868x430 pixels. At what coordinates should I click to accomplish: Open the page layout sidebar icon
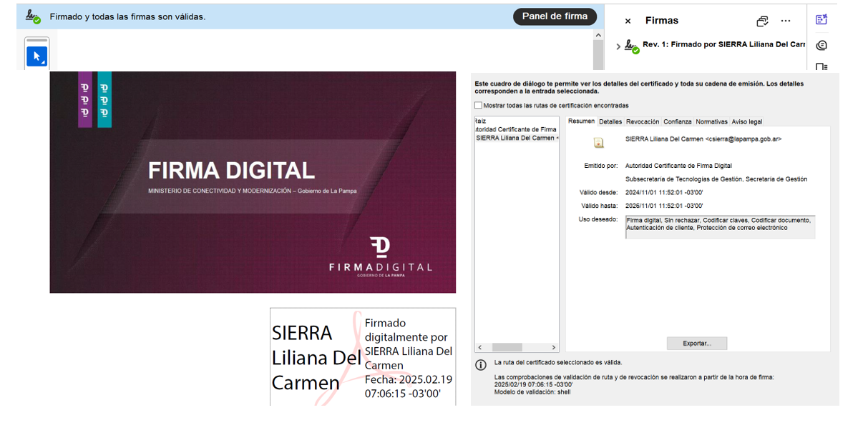821,67
